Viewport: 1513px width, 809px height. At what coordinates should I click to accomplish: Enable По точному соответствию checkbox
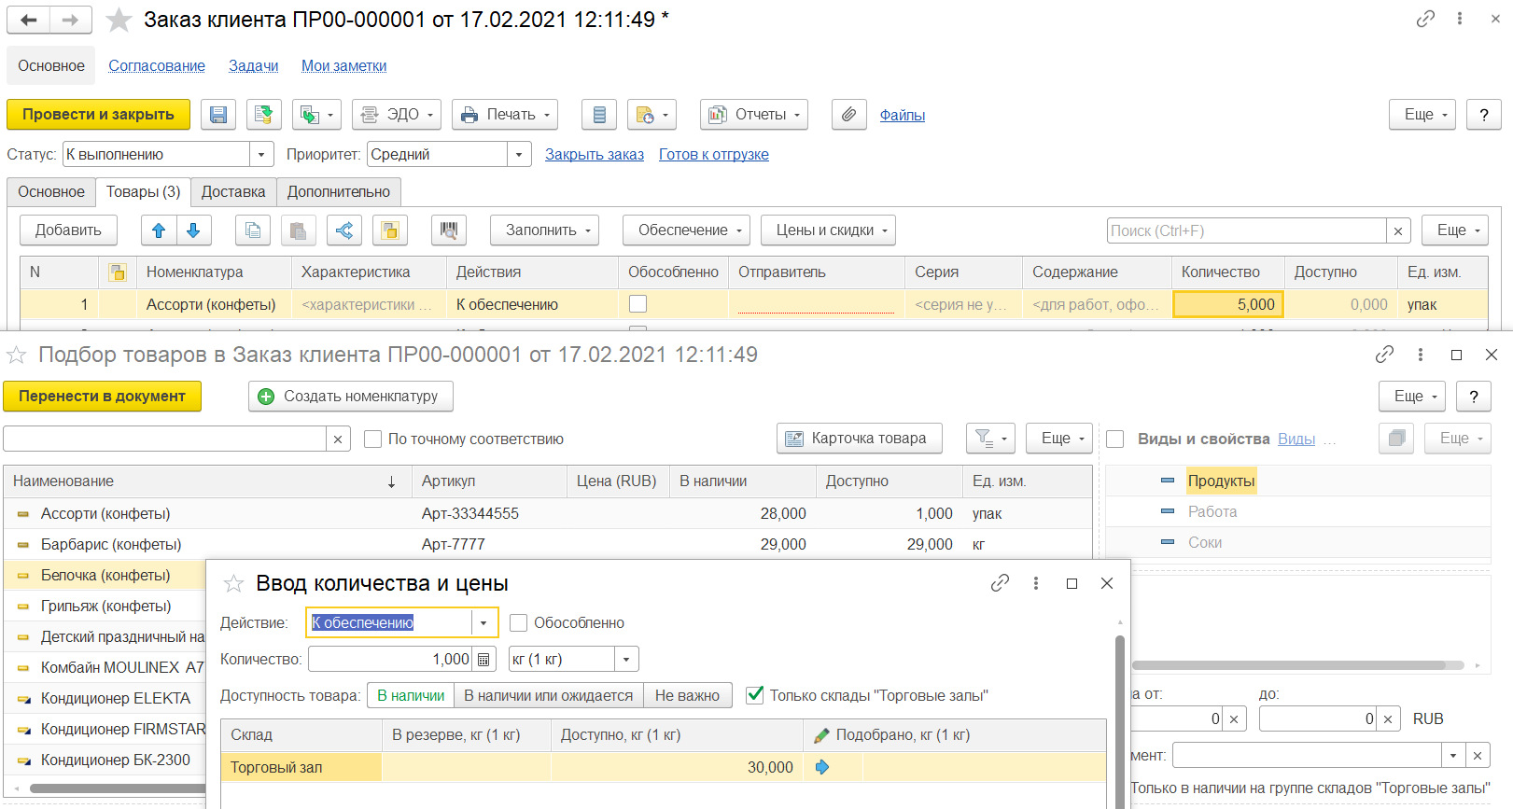tap(373, 439)
